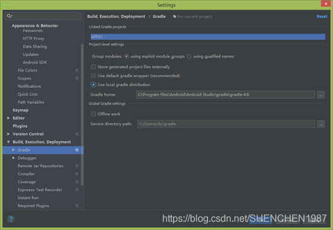Image resolution: width=333 pixels, height=230 pixels.
Task: Open Compiler settings page
Action: (26, 174)
